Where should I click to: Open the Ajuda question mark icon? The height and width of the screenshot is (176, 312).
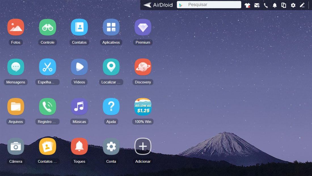111,106
